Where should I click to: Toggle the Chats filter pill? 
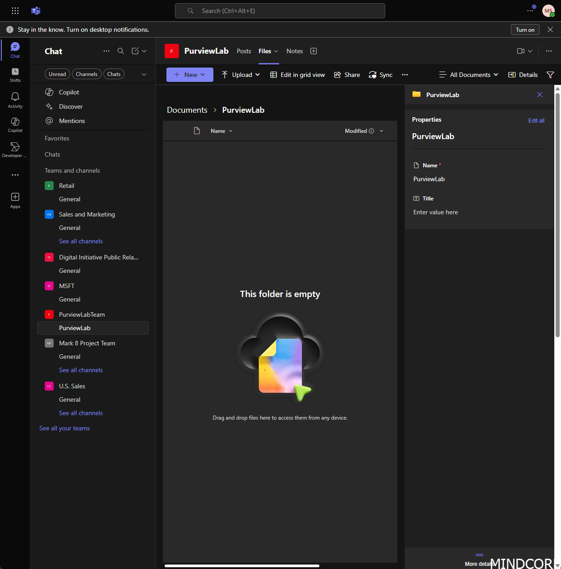(114, 74)
